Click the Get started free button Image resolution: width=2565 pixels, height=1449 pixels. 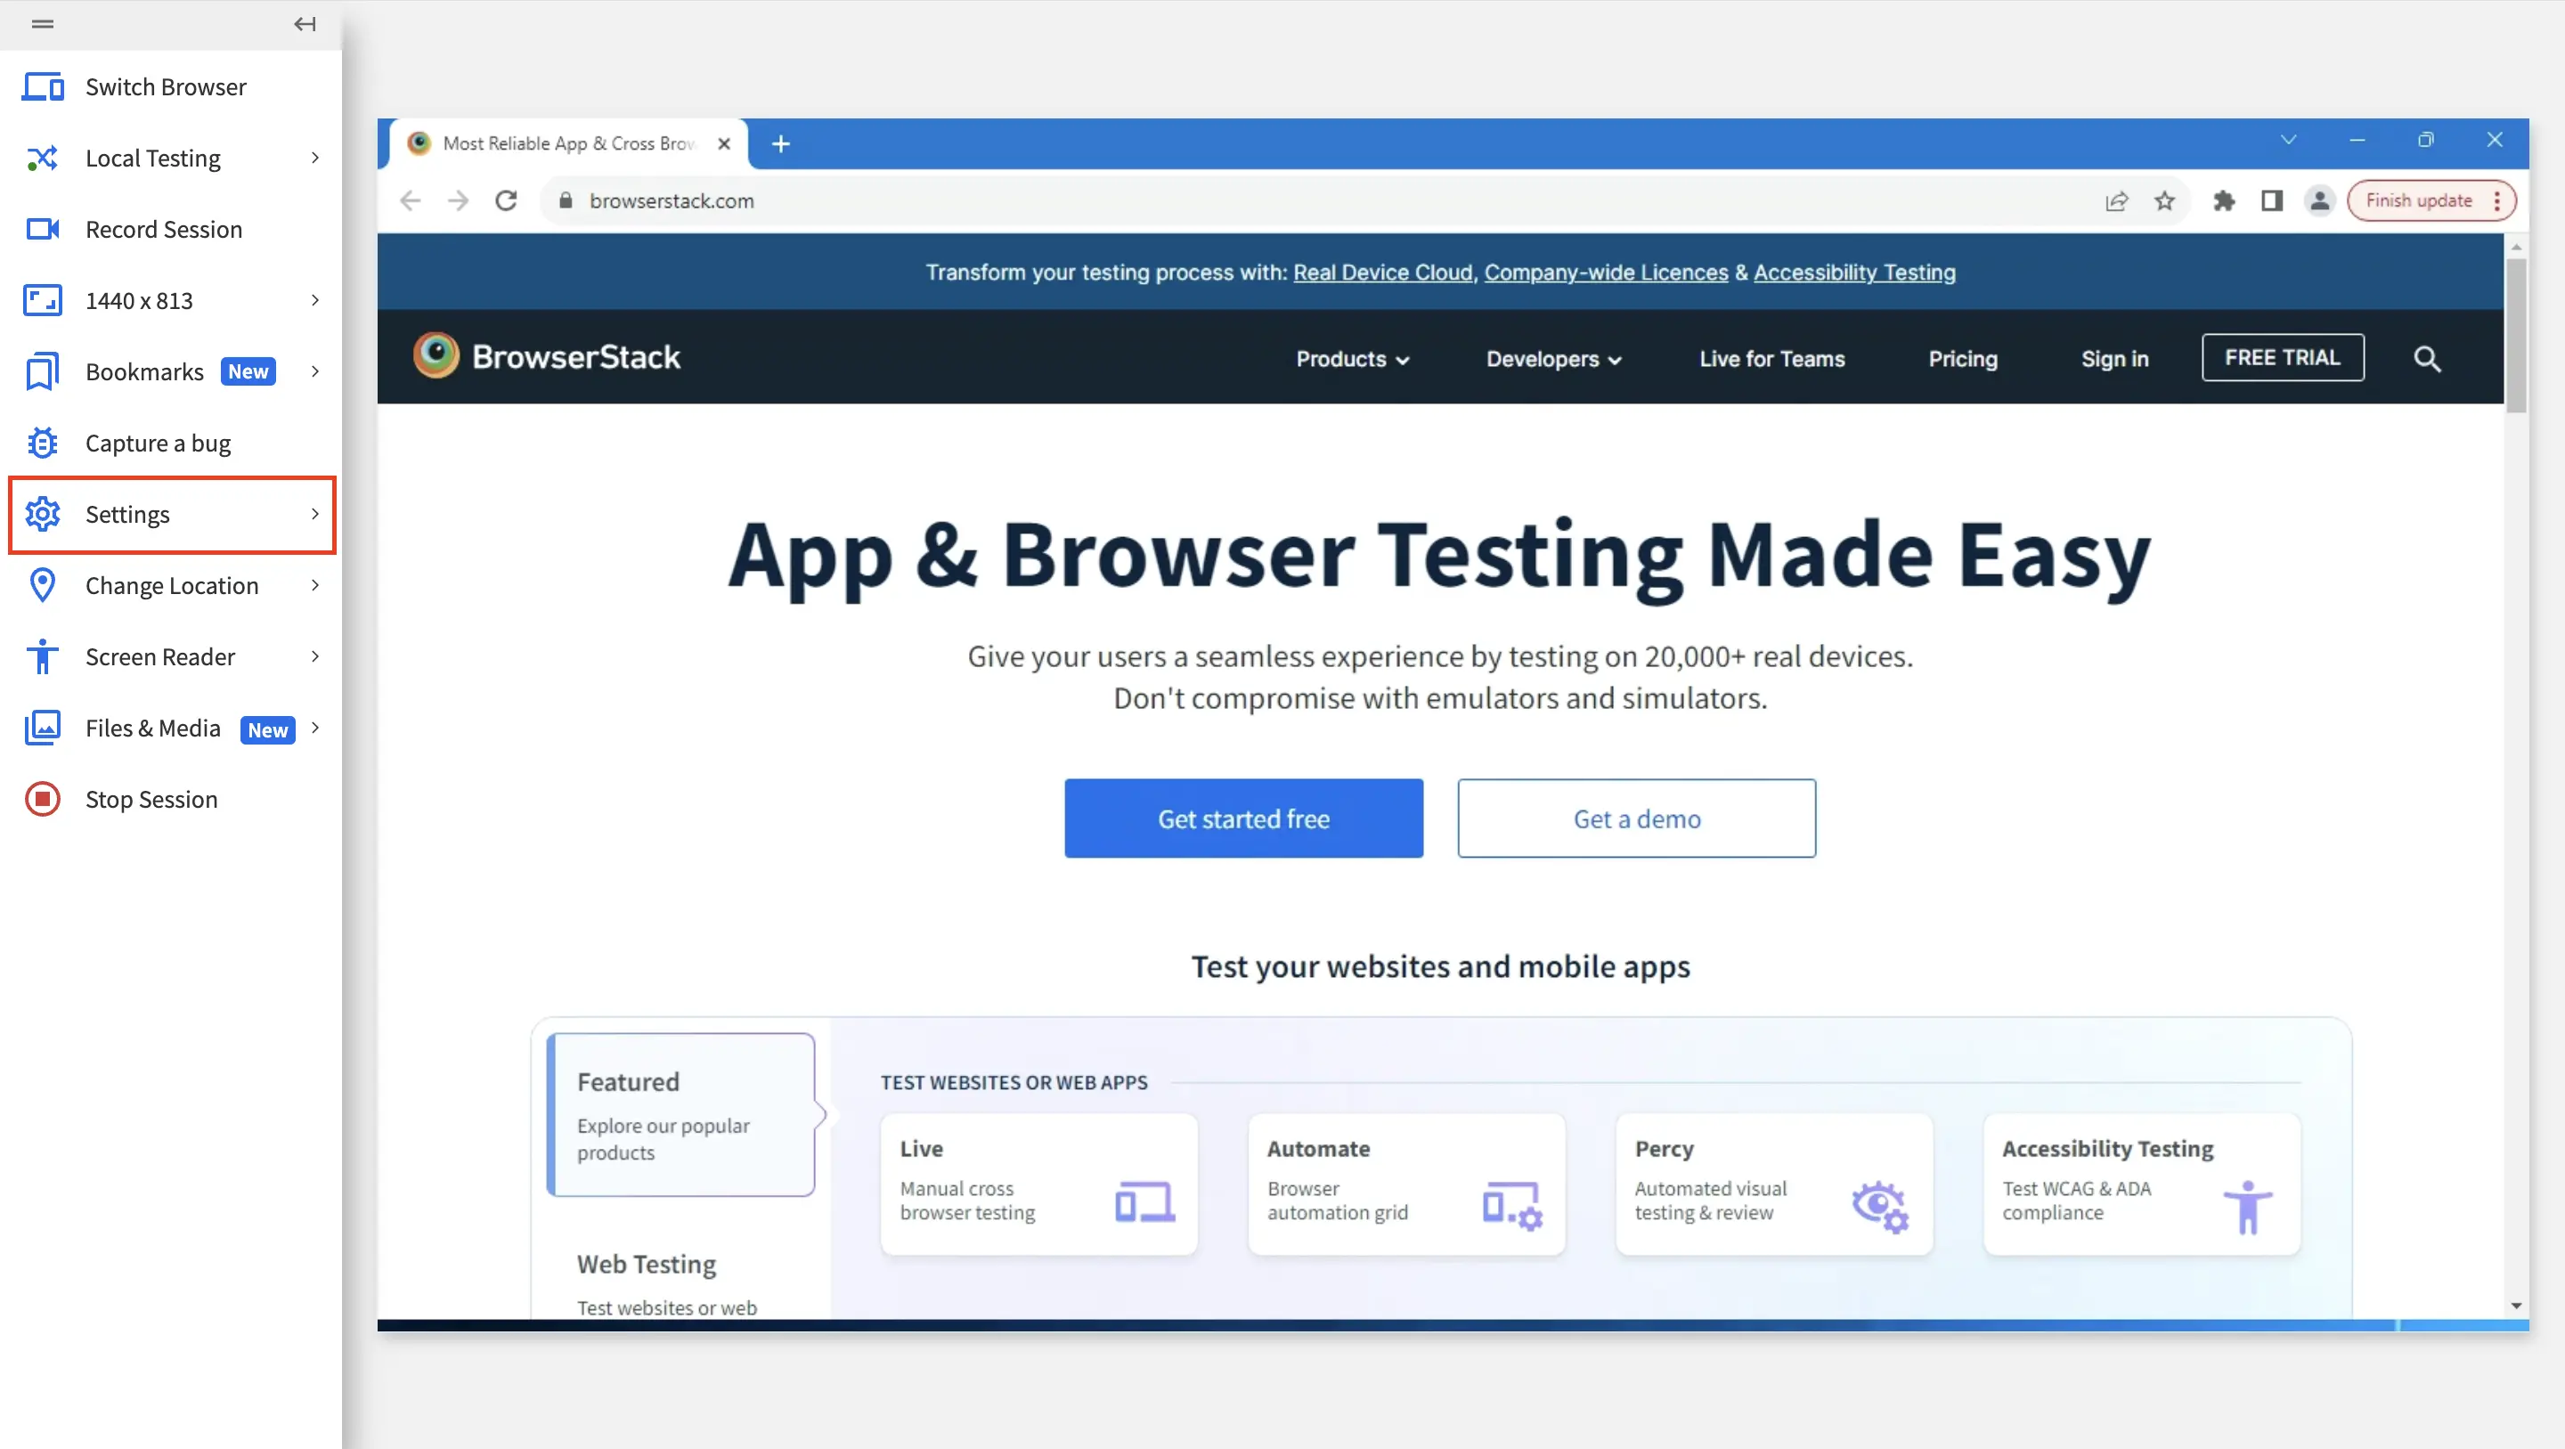[1242, 818]
